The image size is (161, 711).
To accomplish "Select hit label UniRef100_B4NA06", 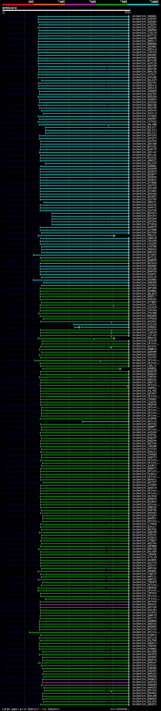I will pyautogui.click(x=144, y=699).
